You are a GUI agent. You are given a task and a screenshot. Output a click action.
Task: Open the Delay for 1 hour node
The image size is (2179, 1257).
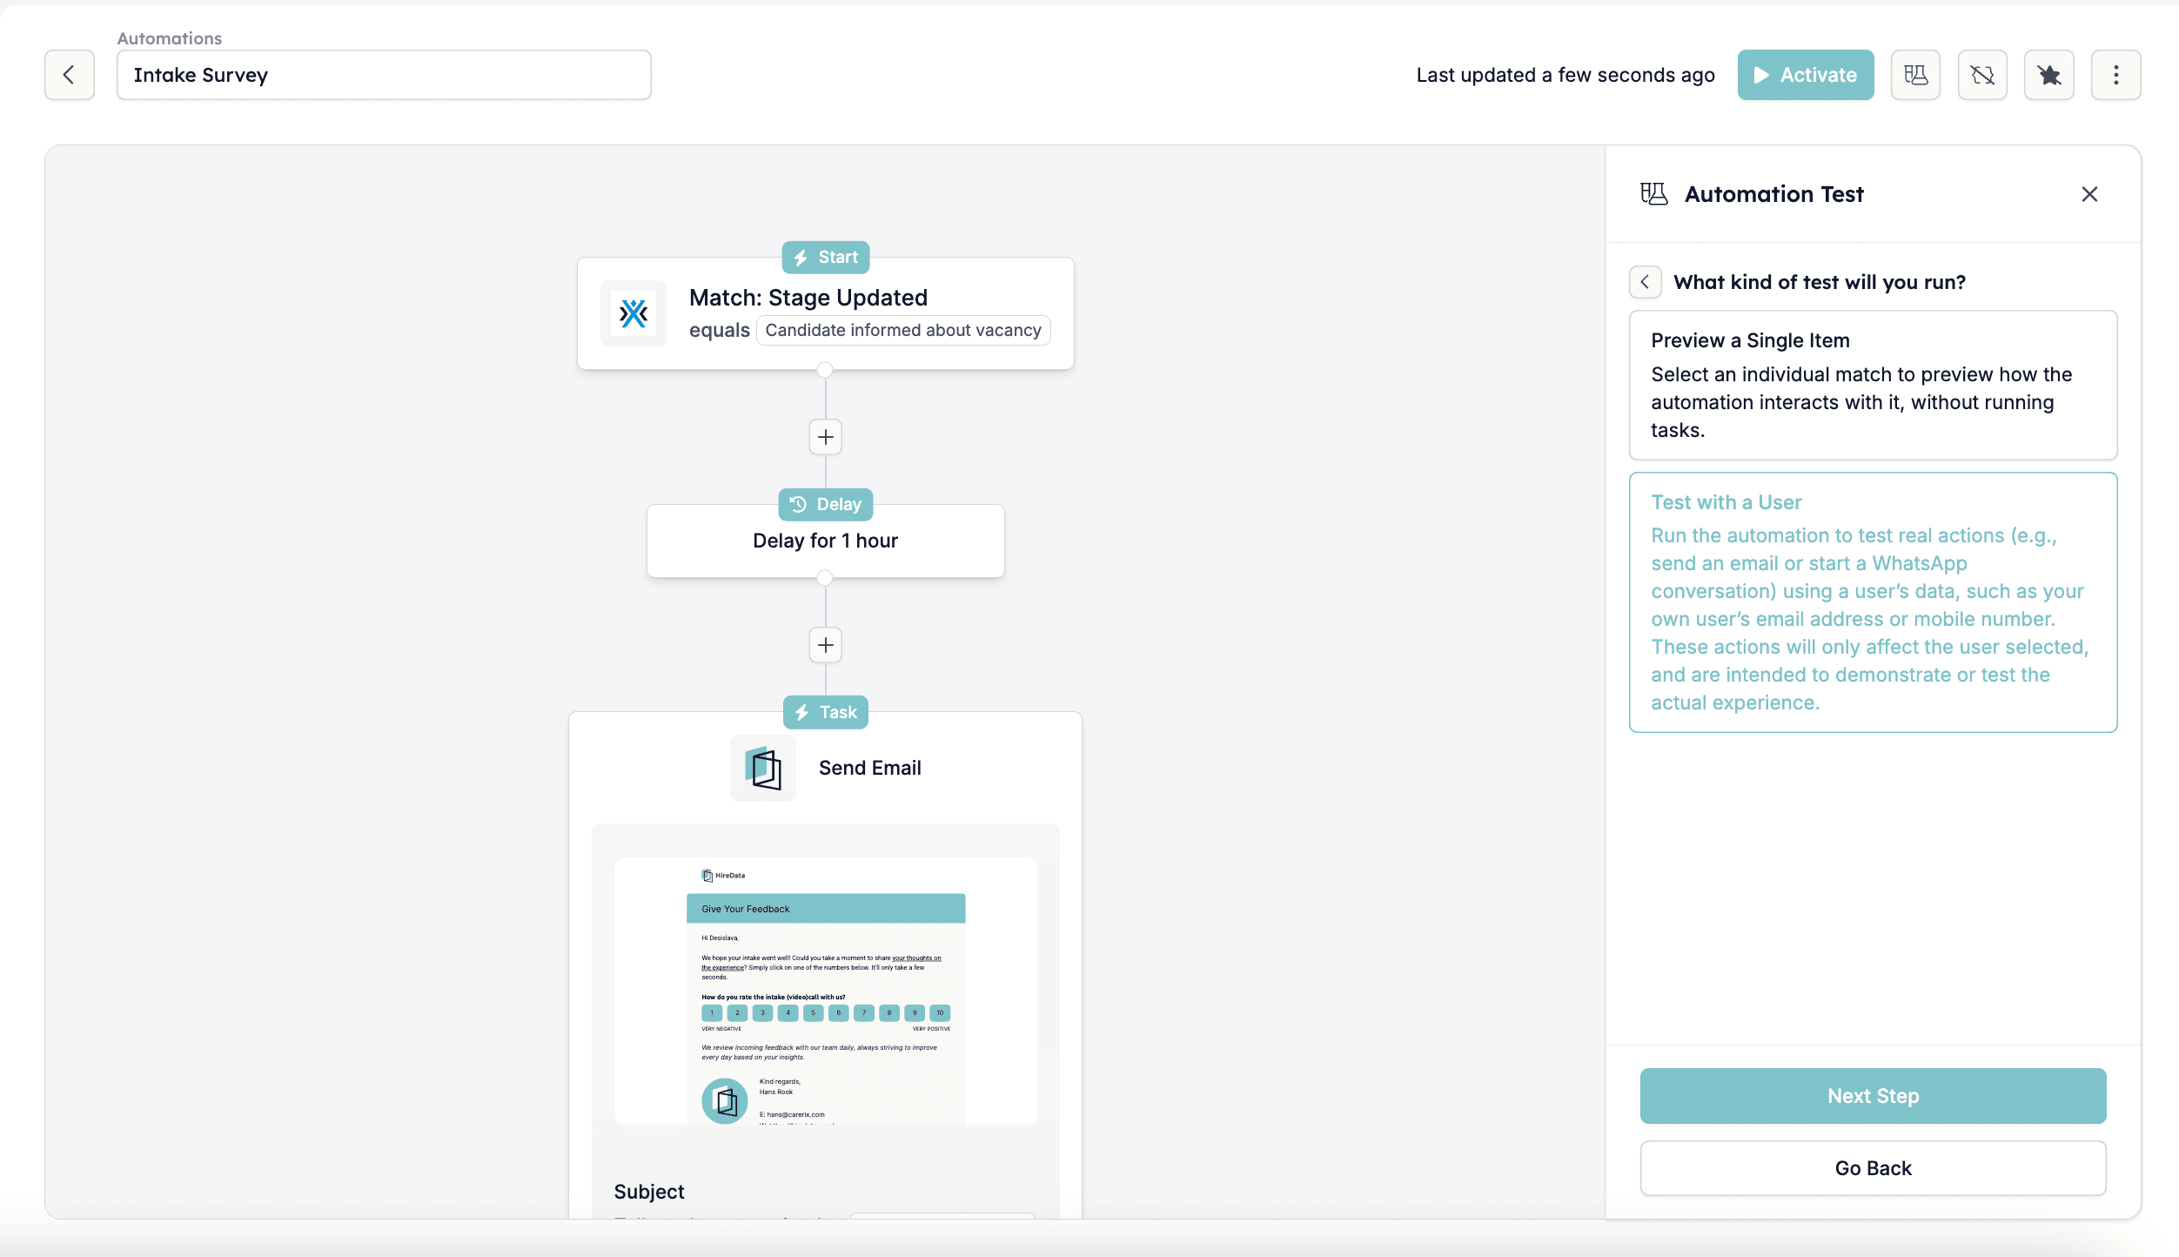(x=826, y=541)
